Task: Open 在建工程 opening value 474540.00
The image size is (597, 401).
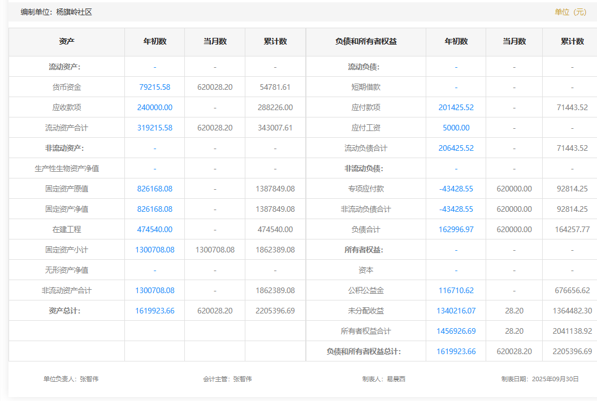Action: tap(154, 229)
